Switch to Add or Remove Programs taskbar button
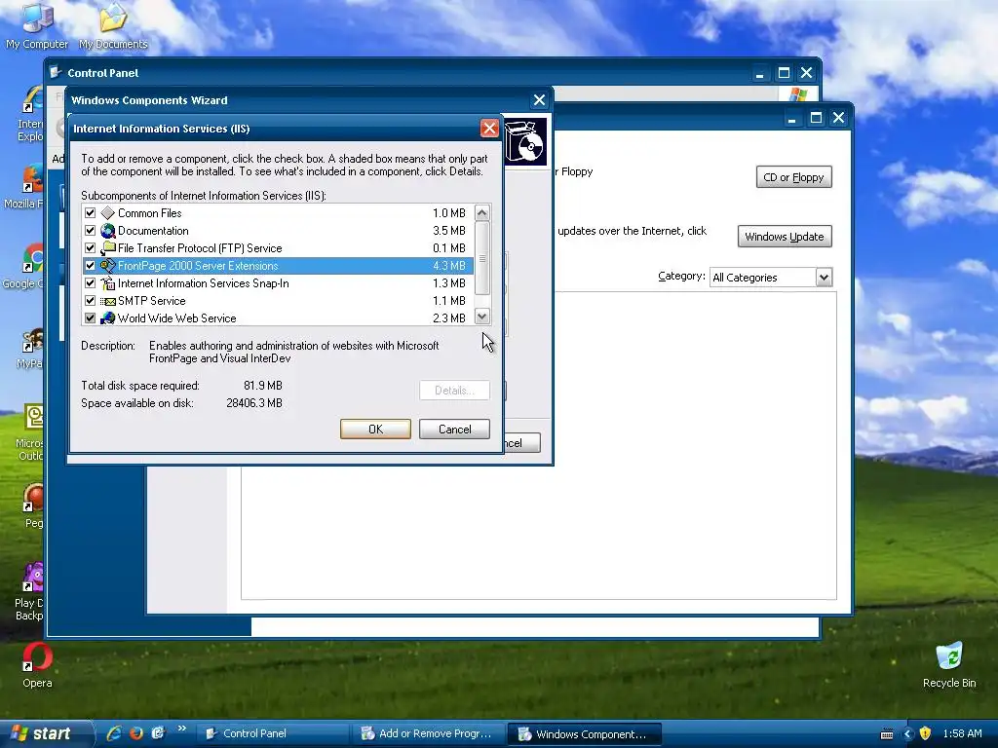Screen dimensions: 998x748 click(x=429, y=733)
